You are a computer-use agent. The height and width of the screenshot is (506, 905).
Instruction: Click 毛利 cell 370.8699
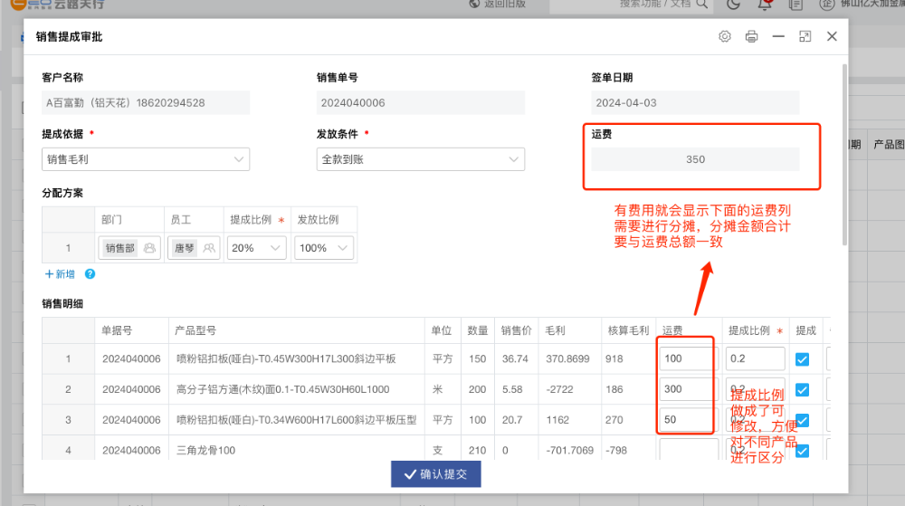[x=567, y=358]
